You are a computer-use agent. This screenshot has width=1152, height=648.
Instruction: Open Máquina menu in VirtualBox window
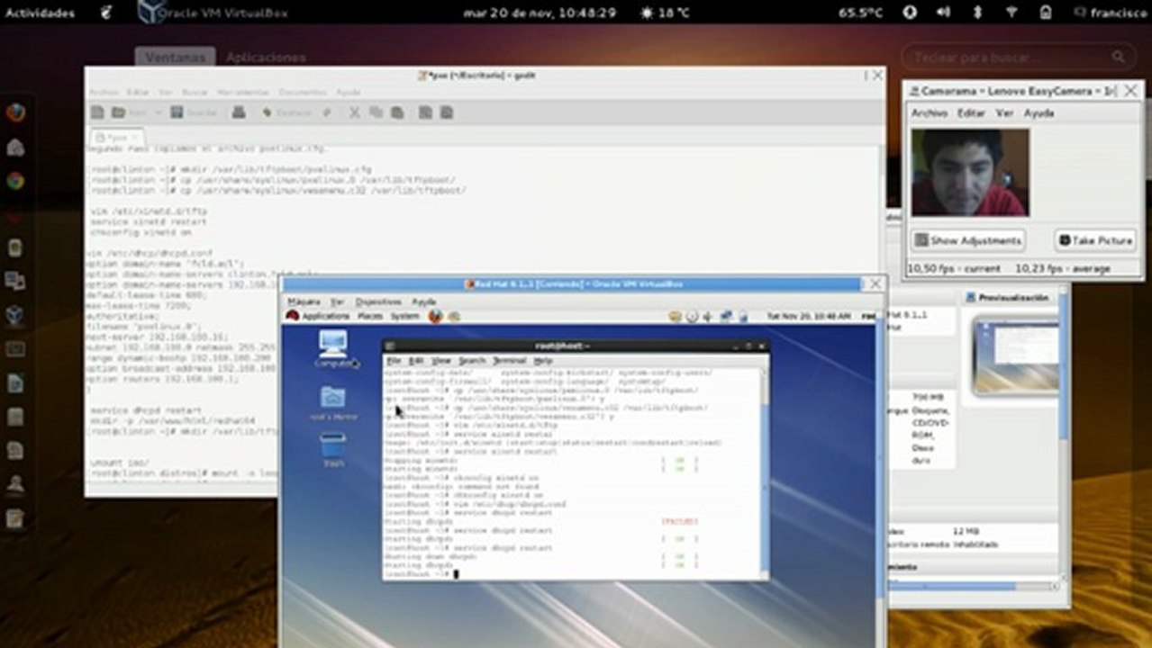[x=304, y=301]
